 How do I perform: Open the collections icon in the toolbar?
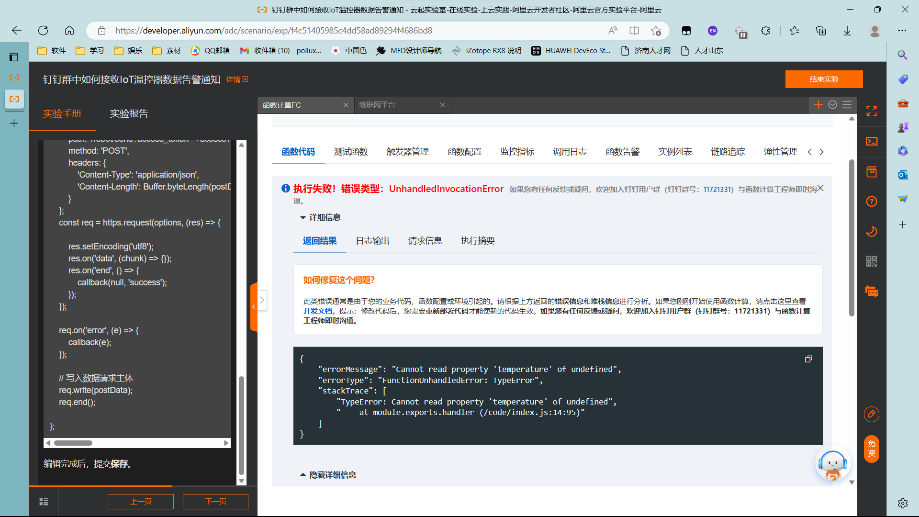point(821,31)
